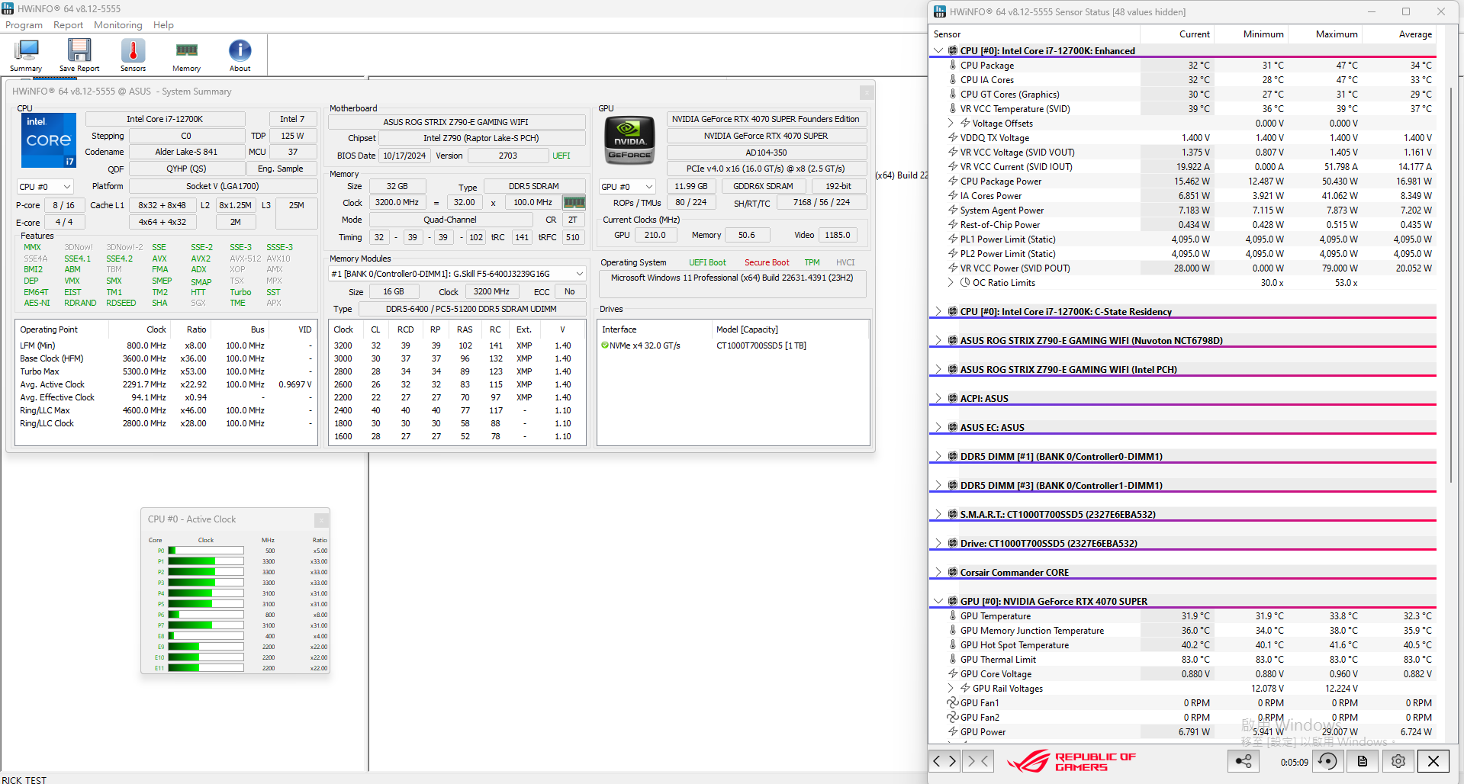1464x784 pixels.
Task: Open the logging document button
Action: [1363, 760]
